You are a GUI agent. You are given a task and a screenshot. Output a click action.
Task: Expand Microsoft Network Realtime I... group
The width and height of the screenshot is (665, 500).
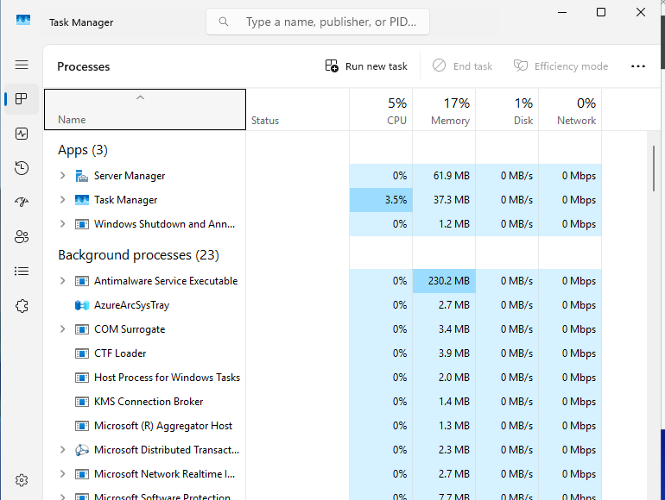point(63,474)
